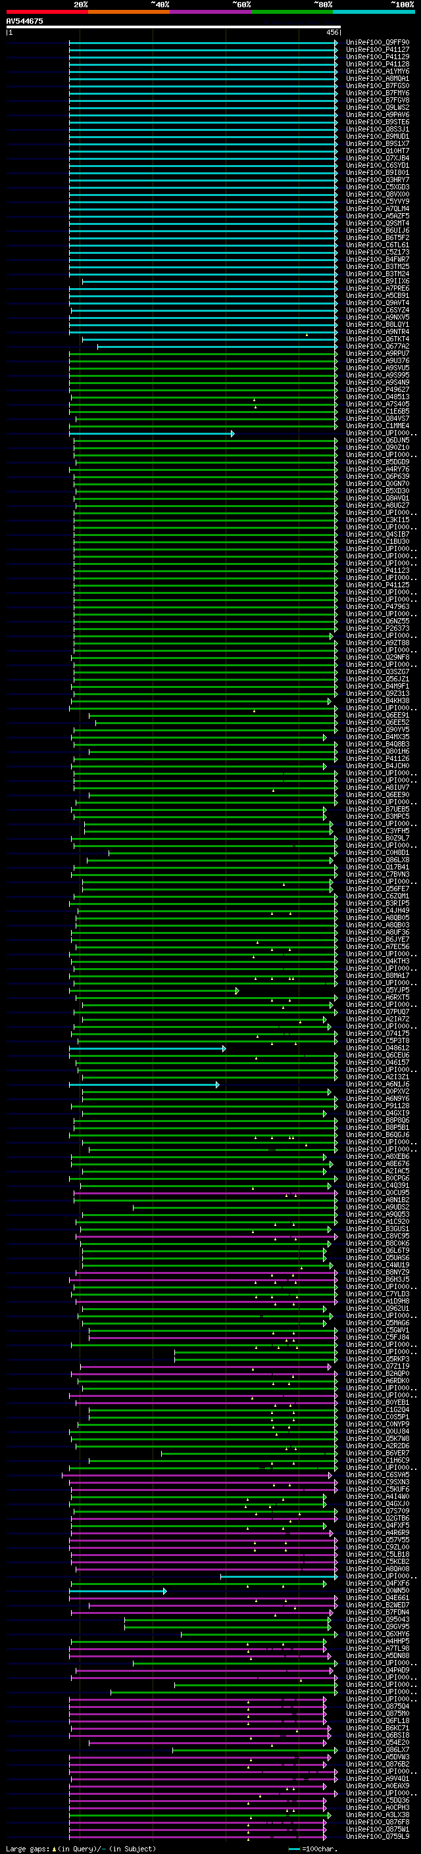Select hit label UniRef100_B4KH38
421x1854 pixels.
click(377, 701)
